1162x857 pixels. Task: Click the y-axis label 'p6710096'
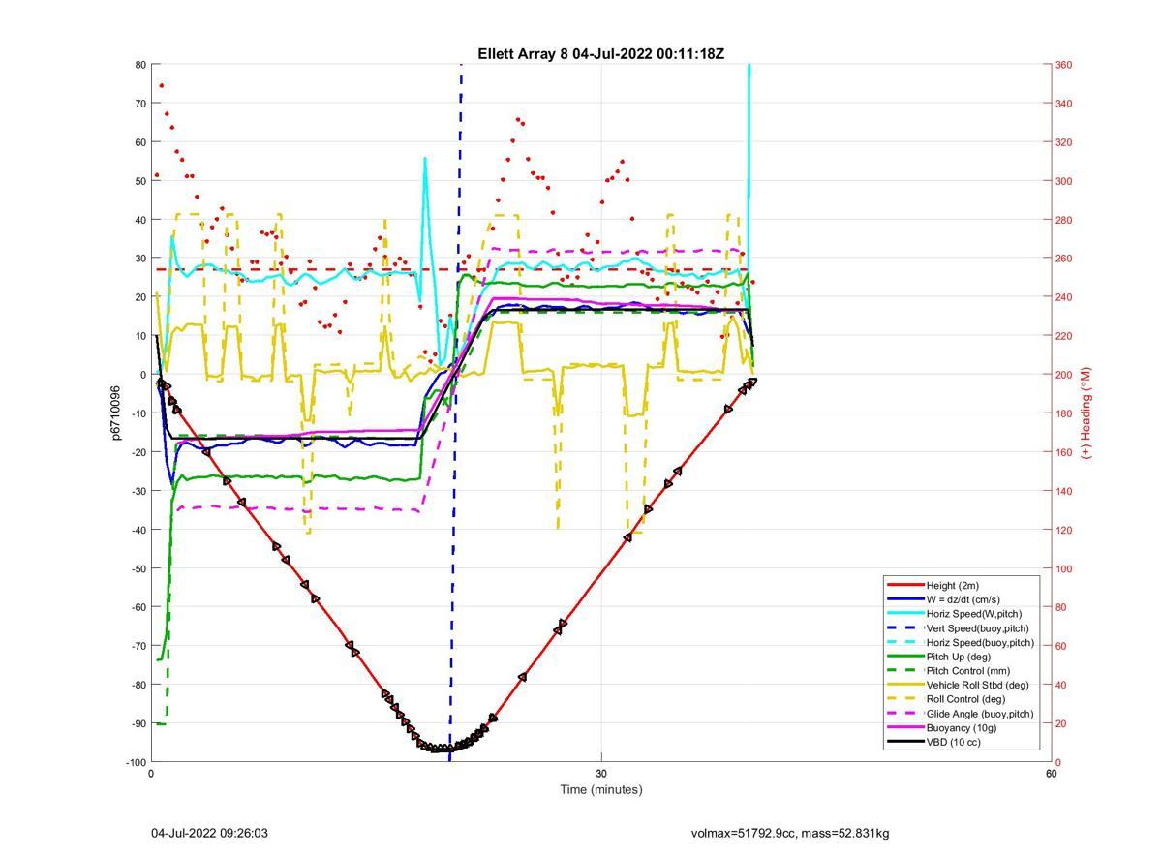coord(116,413)
